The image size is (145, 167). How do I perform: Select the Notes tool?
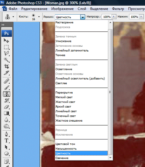[x=6, y=161]
